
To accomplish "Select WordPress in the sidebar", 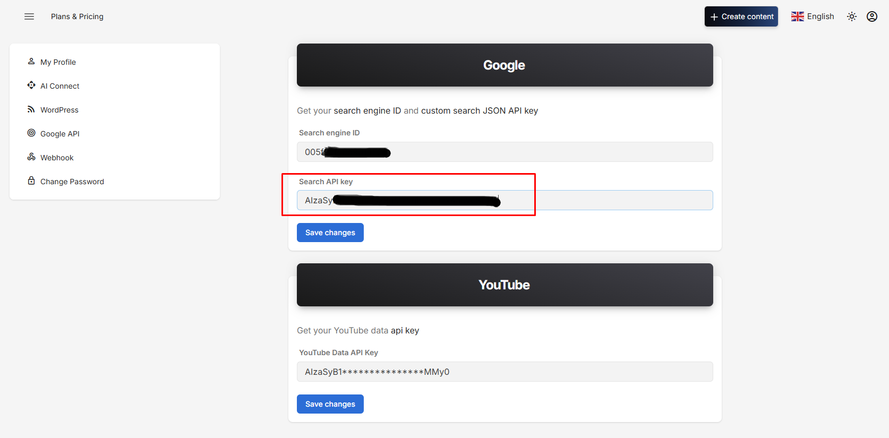I will (59, 110).
